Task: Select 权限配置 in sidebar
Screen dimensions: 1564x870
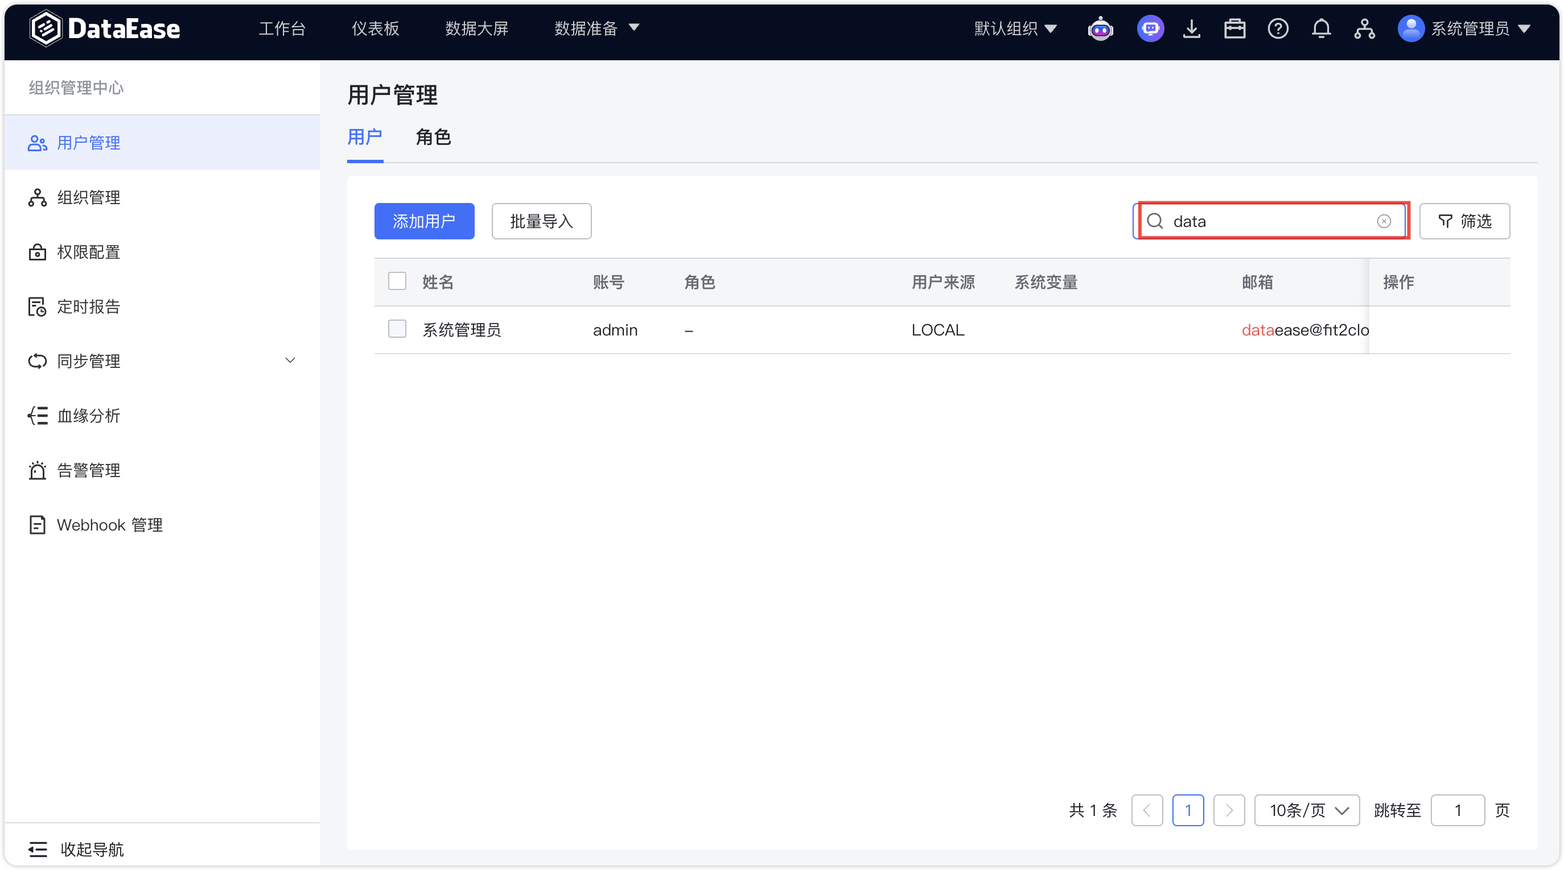Action: point(162,252)
